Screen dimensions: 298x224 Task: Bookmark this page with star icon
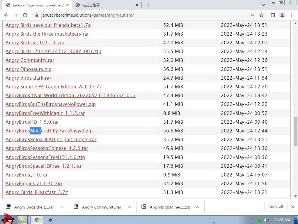click(261, 15)
